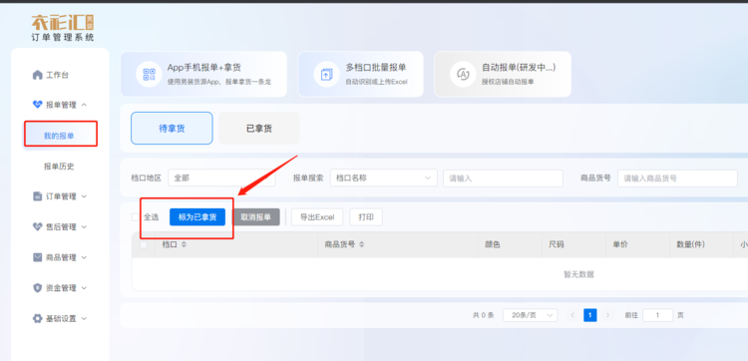Click the 商品管理 envelope icon

[x=37, y=257]
